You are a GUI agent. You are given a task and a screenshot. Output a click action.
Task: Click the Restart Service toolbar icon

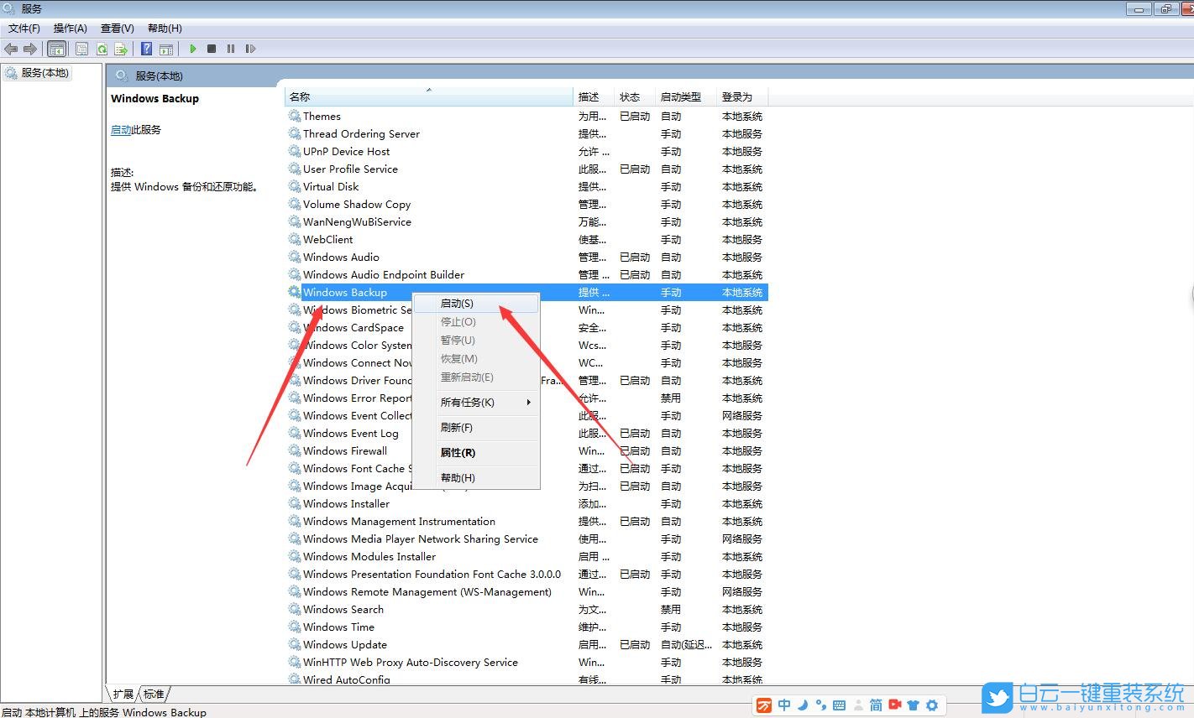250,48
